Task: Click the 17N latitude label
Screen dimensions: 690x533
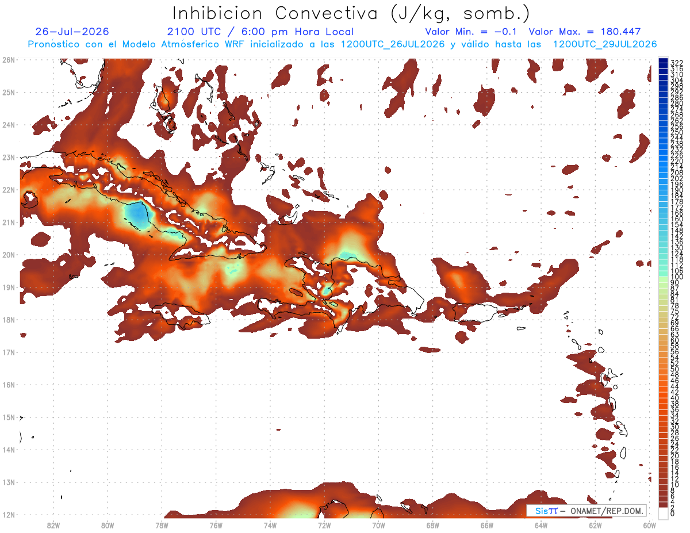Action: (9, 352)
